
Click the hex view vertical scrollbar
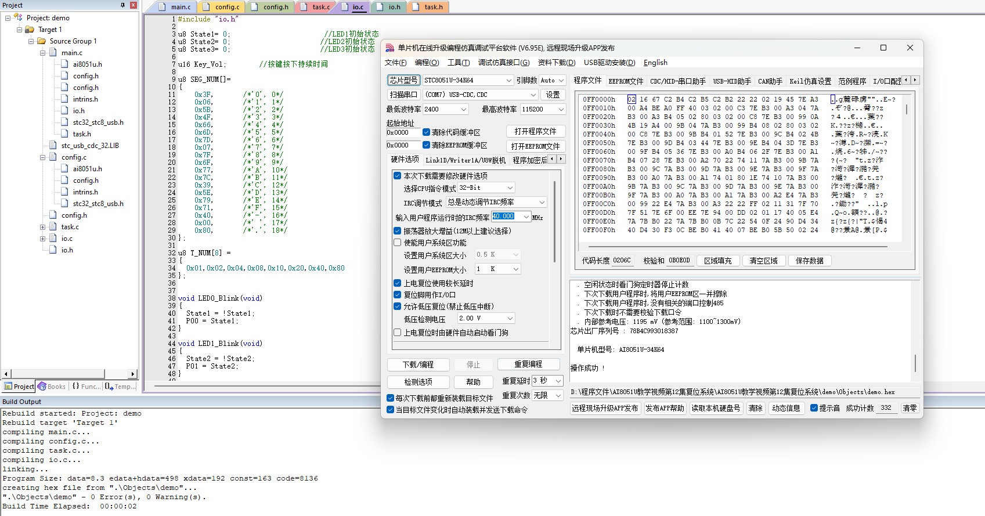pyautogui.click(x=907, y=109)
